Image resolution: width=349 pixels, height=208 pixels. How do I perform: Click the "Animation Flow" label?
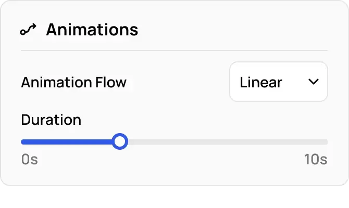coord(73,82)
